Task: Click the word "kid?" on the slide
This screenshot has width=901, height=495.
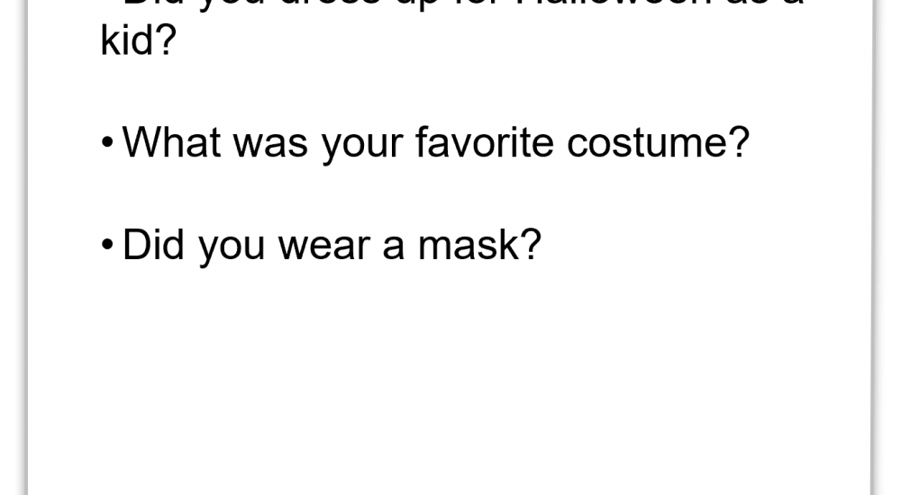Action: tap(138, 39)
